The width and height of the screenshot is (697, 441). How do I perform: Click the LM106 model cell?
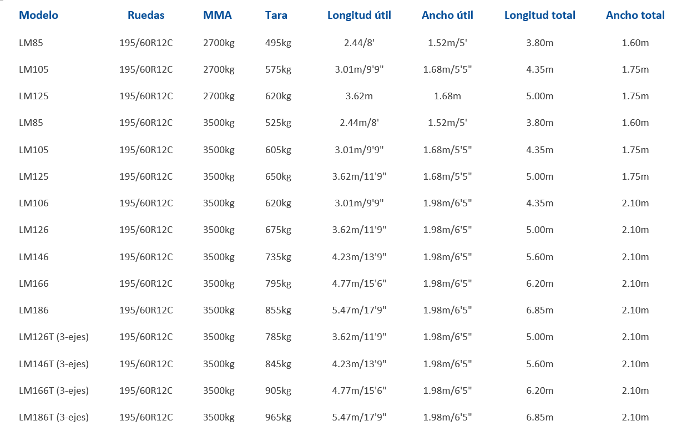[x=34, y=204]
